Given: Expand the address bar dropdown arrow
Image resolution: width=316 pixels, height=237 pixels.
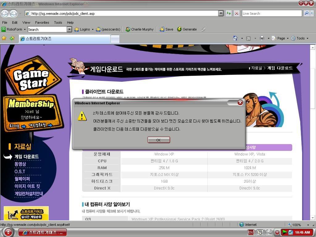Looking at the screenshot, I should click(x=221, y=13).
